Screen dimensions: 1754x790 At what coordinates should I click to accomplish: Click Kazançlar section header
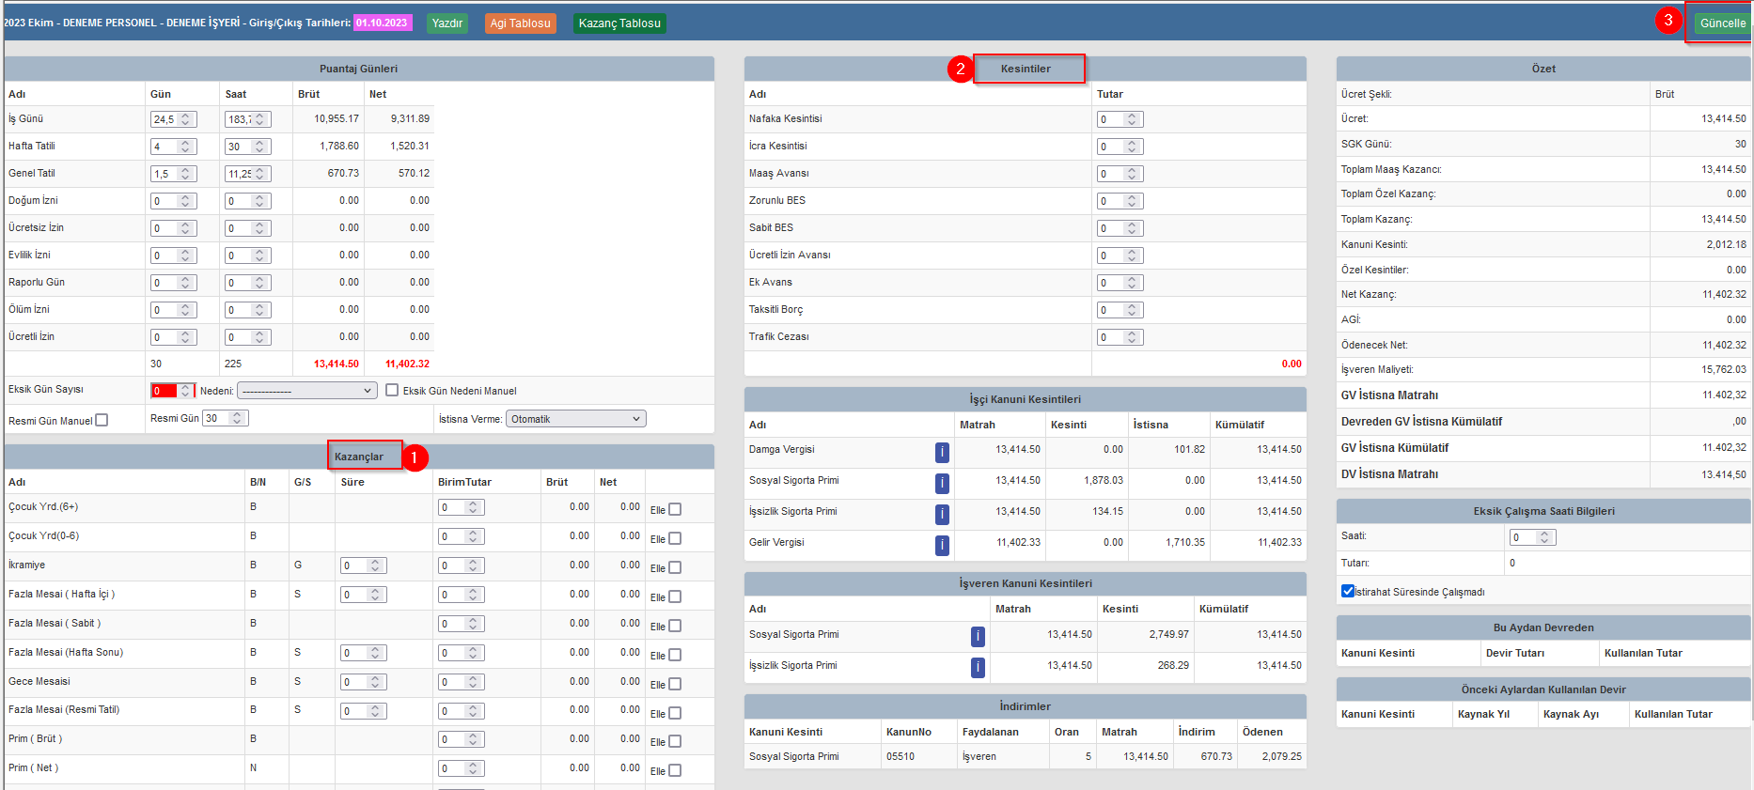coord(359,457)
